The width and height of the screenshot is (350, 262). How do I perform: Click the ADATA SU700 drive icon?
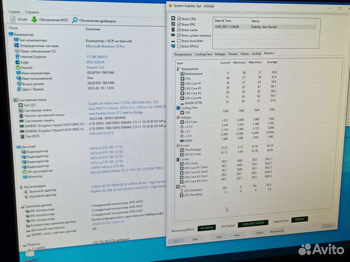pos(182,103)
